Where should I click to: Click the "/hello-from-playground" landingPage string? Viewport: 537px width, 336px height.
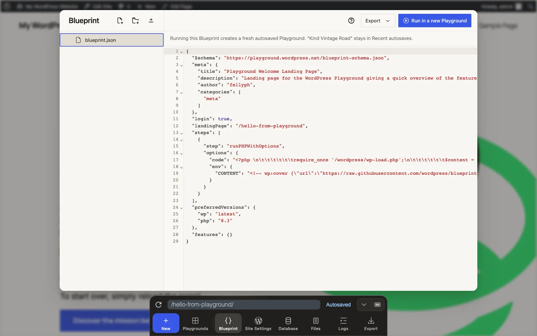point(270,126)
